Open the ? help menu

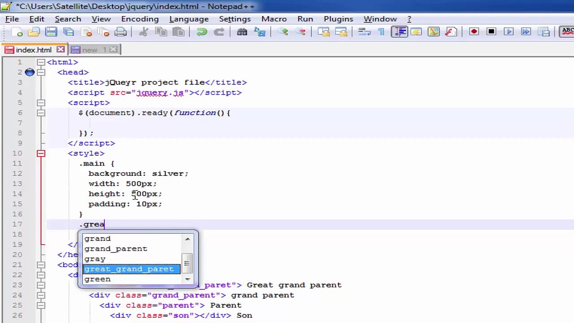409,19
